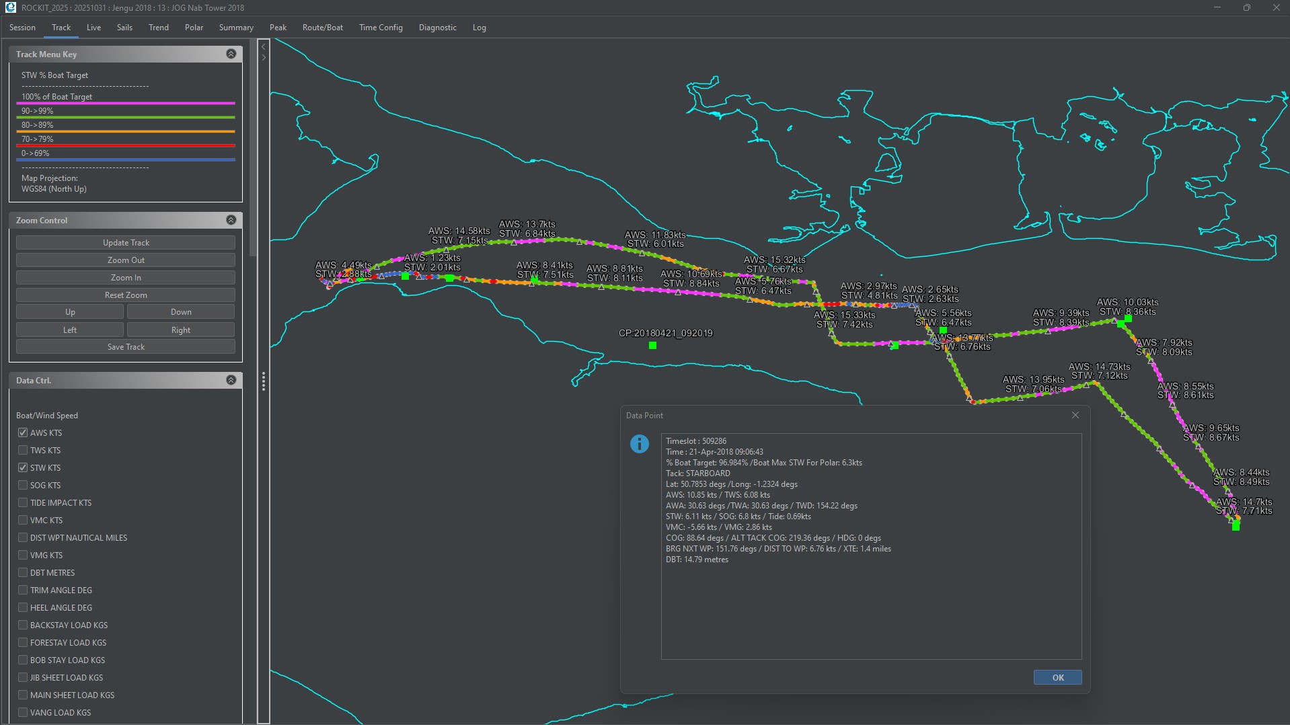Click the green CP:20180421_092019 marker square
Image resolution: width=1290 pixels, height=725 pixels.
[x=652, y=346]
